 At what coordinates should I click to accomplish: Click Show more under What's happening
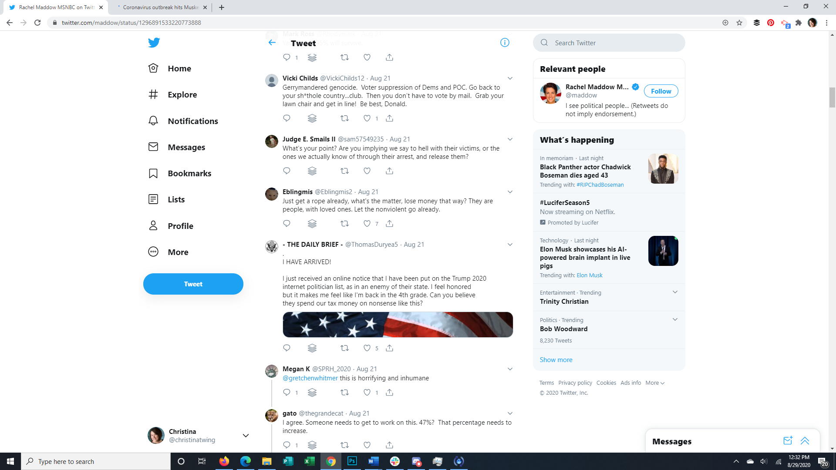pos(556,360)
